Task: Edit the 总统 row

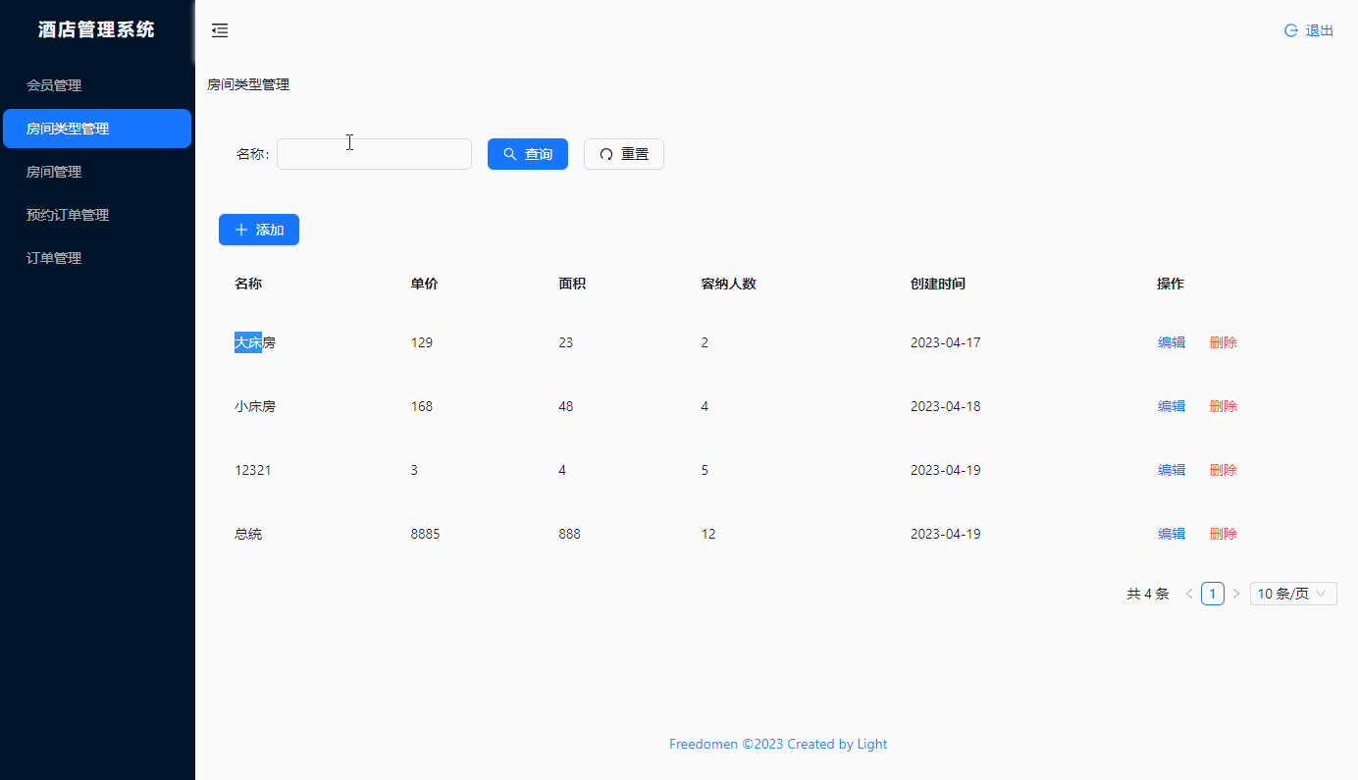Action: coord(1172,534)
